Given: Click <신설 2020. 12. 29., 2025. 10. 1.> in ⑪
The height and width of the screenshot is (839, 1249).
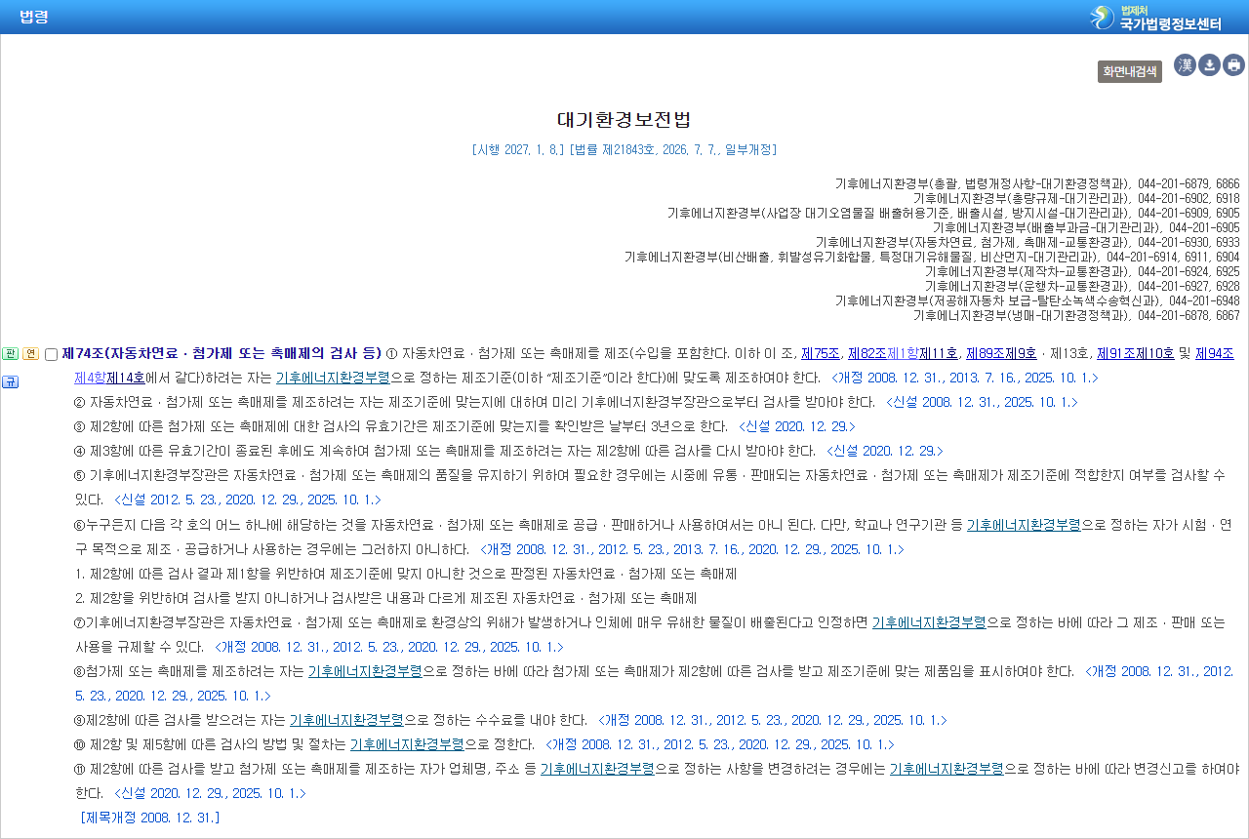Looking at the screenshot, I should 210,792.
